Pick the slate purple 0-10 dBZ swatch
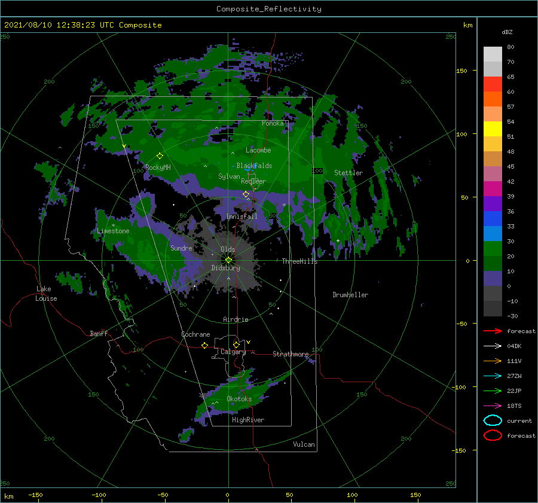Screen dimensions: 538x503 (x=493, y=279)
